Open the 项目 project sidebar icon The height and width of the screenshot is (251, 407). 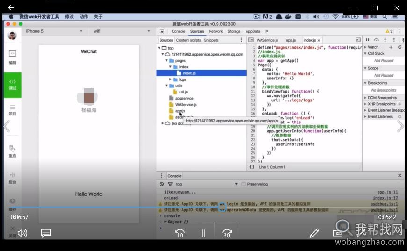click(x=13, y=110)
